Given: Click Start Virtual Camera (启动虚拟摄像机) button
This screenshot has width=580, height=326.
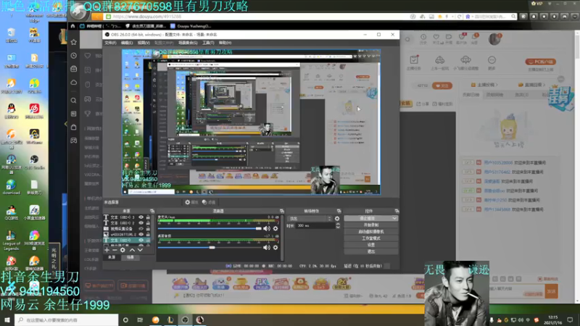Looking at the screenshot, I should tap(371, 232).
